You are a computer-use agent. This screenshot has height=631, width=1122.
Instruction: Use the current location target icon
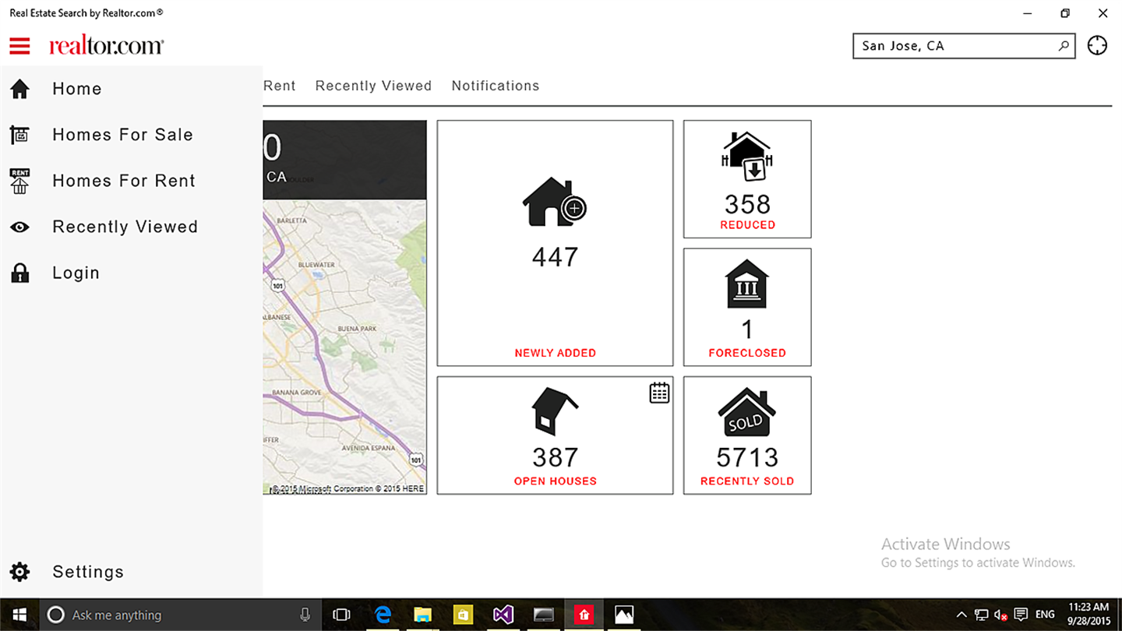tap(1097, 46)
